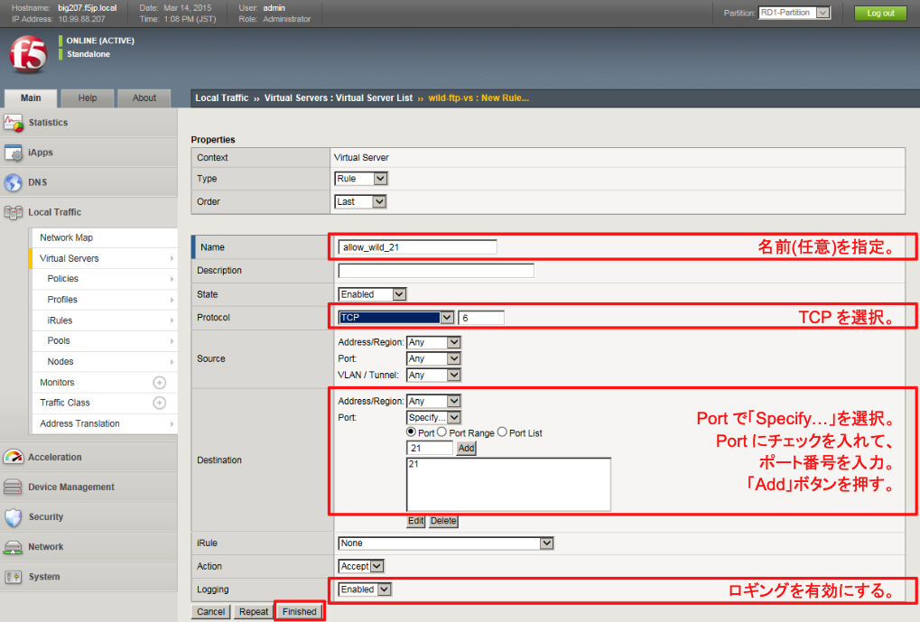920x622 pixels.
Task: Select the Port Range radio button
Action: tap(441, 432)
